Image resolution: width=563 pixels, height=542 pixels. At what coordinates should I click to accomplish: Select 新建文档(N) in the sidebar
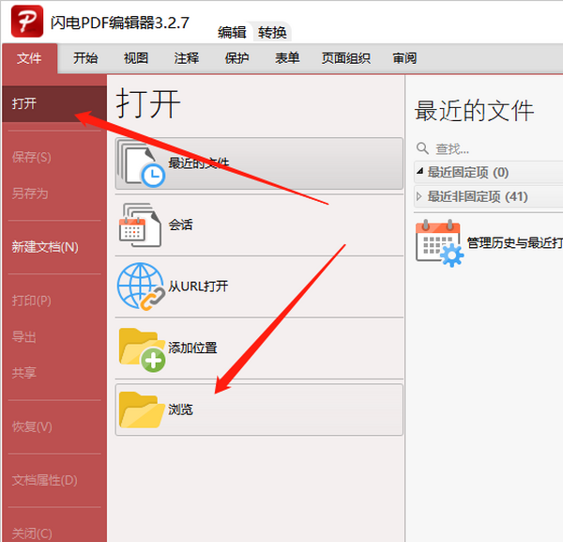pos(45,247)
